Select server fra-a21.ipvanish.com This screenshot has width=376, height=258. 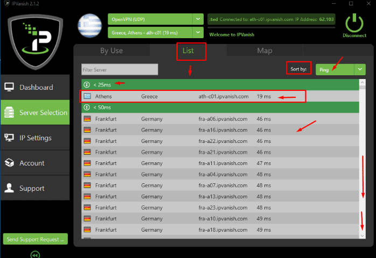[220, 152]
